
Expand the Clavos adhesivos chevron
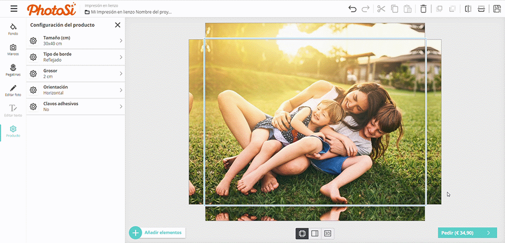121,106
